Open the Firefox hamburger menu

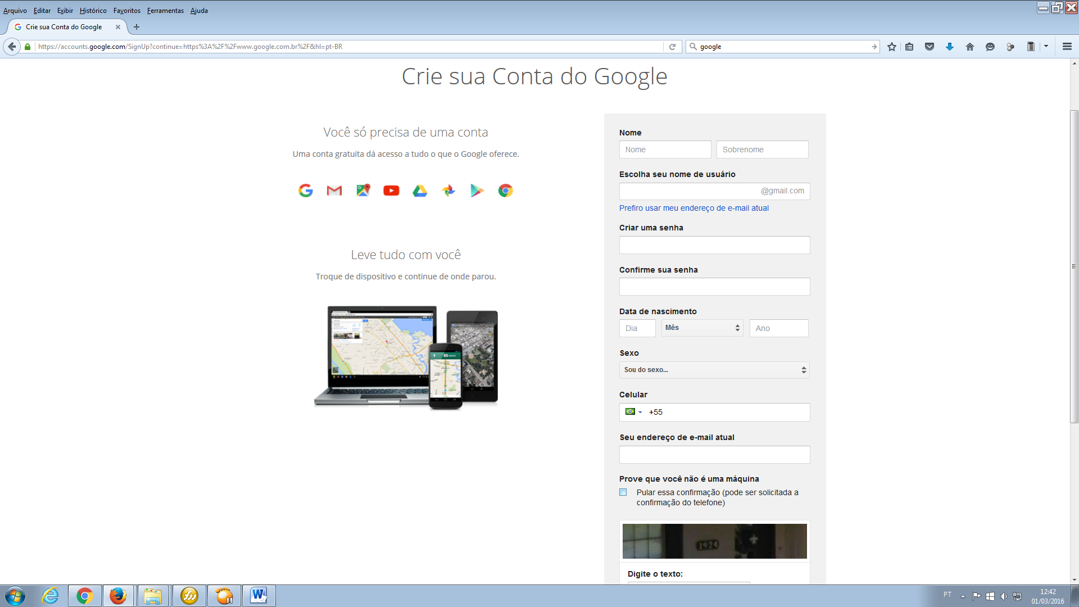[1067, 47]
